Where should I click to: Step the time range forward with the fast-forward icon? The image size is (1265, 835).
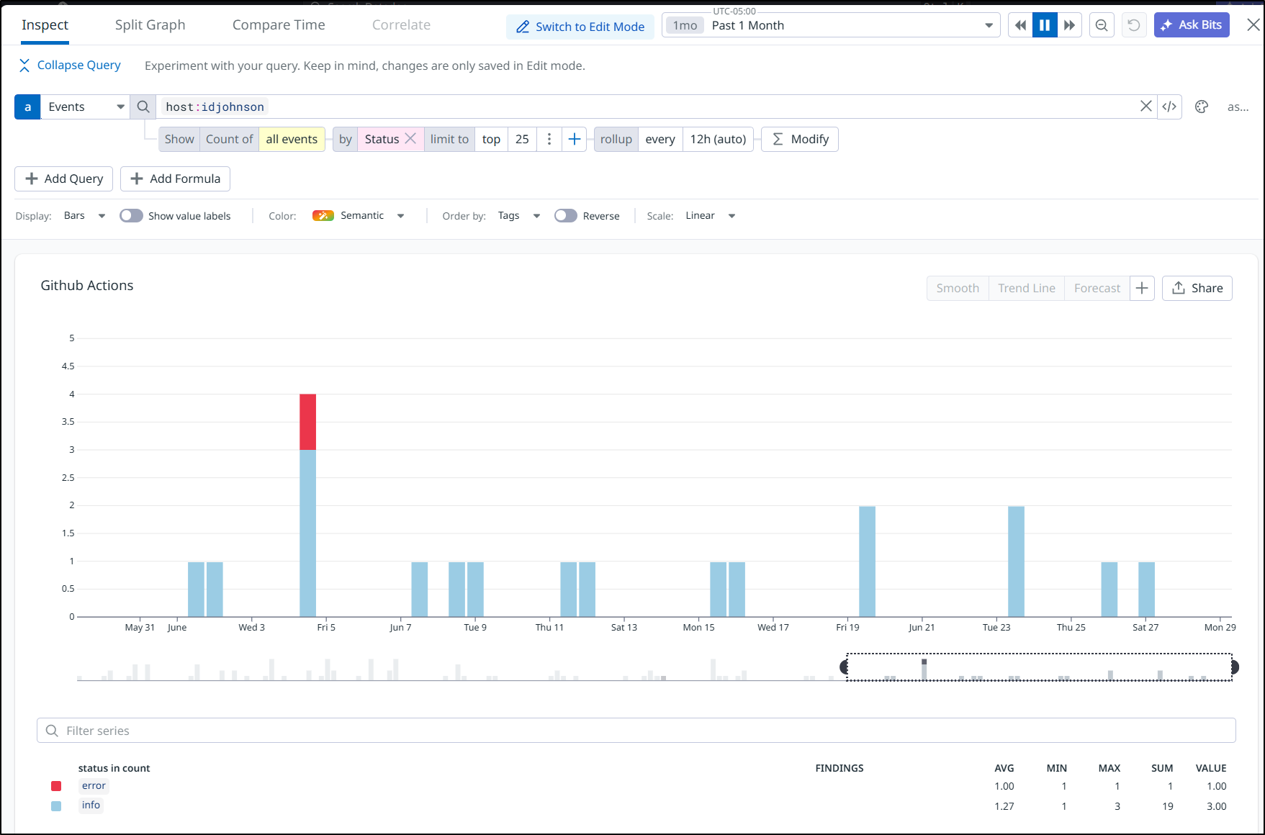click(1070, 25)
